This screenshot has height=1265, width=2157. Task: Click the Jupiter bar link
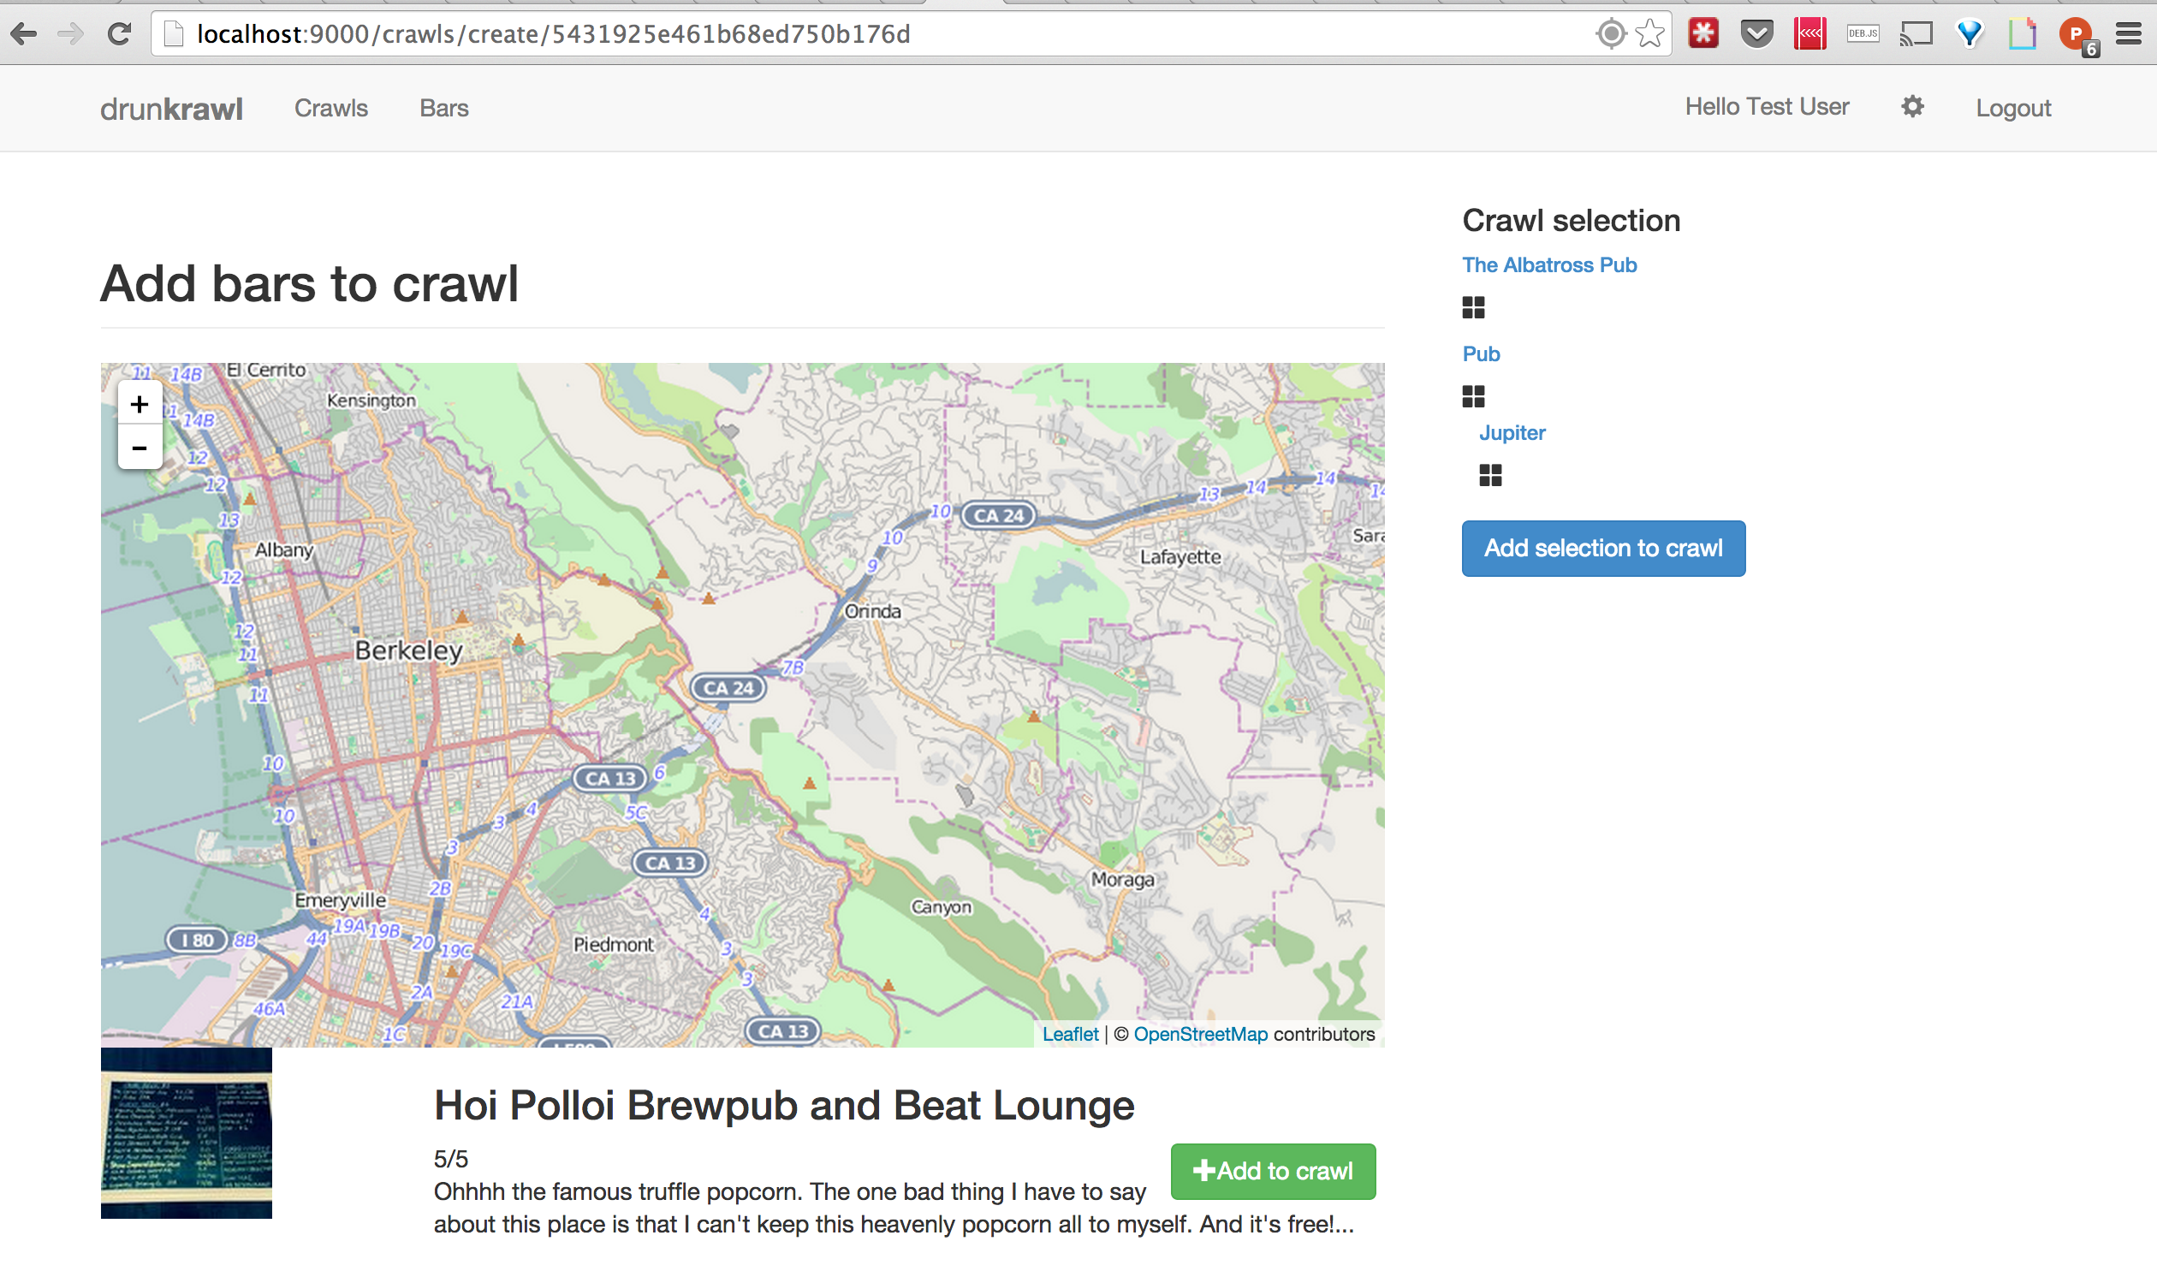[x=1512, y=433]
